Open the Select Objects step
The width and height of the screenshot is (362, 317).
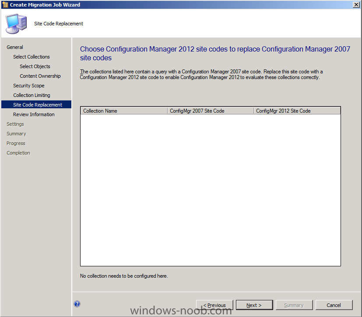coord(35,66)
